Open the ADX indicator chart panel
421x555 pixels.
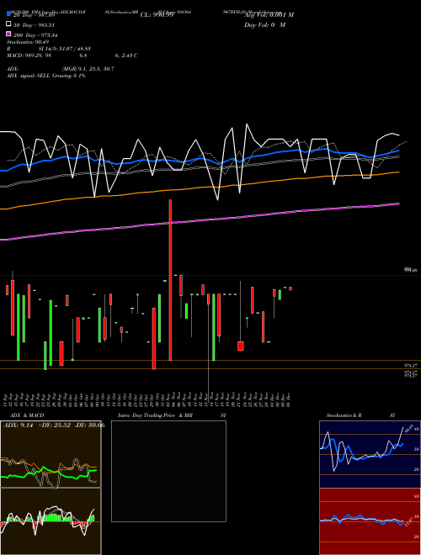pyautogui.click(x=51, y=454)
